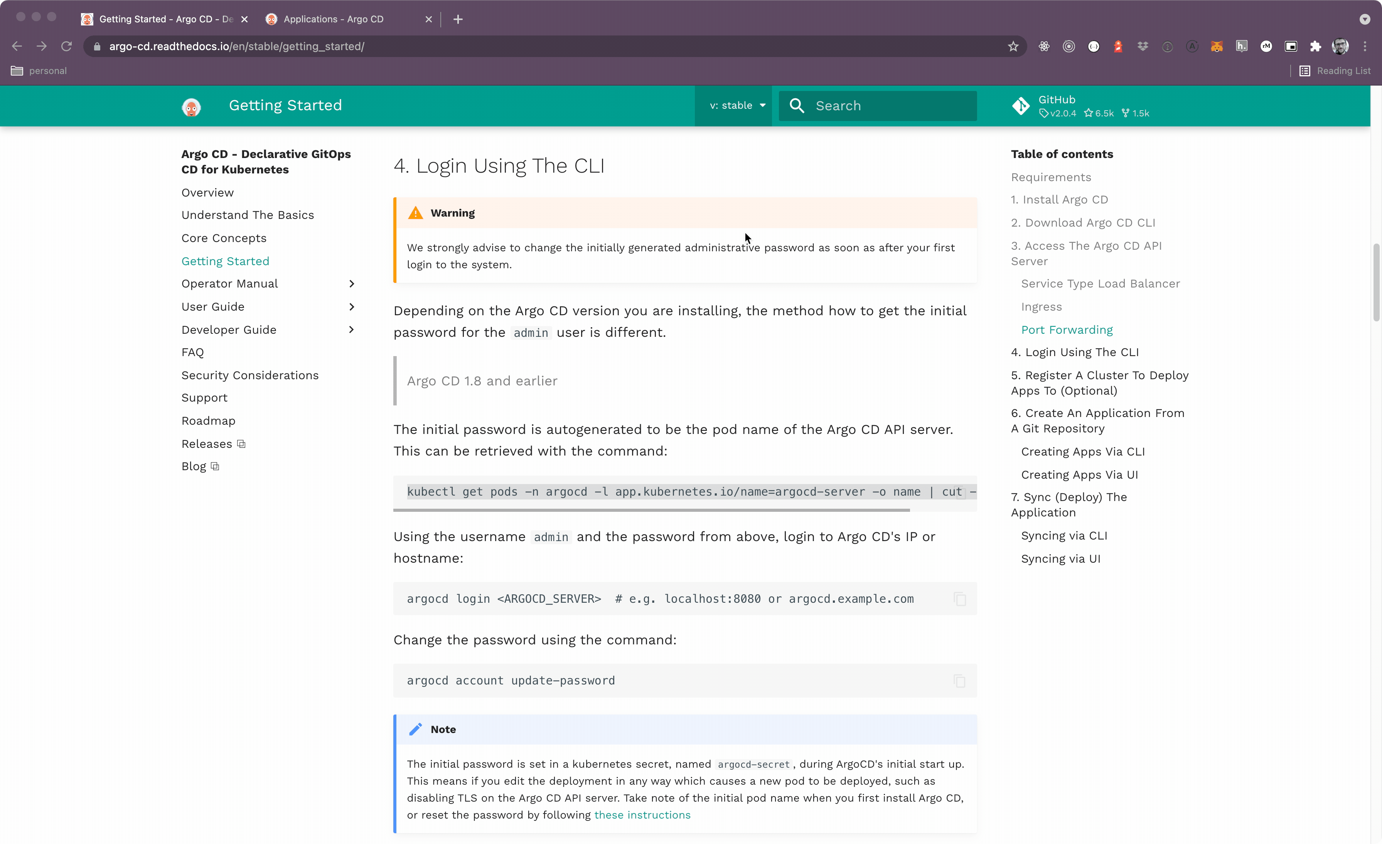Open Chrome three-dot menu

tap(1365, 47)
